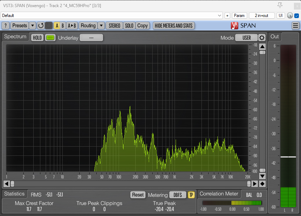Open the help question mark button
301x216 pixels.
(x=5, y=25)
